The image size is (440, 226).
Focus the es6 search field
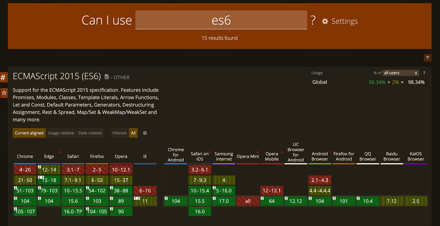[221, 20]
